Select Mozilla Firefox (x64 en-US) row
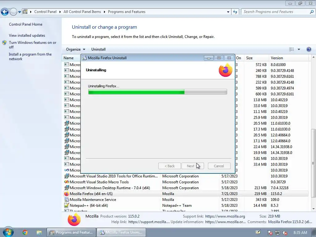316x237 pixels. 185,194
